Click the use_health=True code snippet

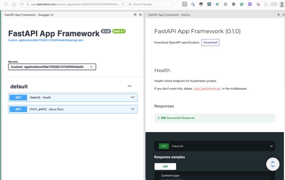(207, 89)
